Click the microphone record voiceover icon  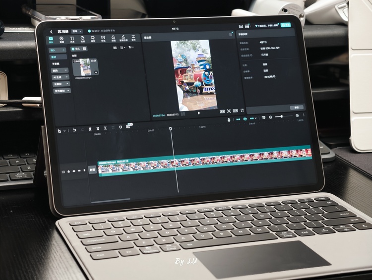[229, 119]
